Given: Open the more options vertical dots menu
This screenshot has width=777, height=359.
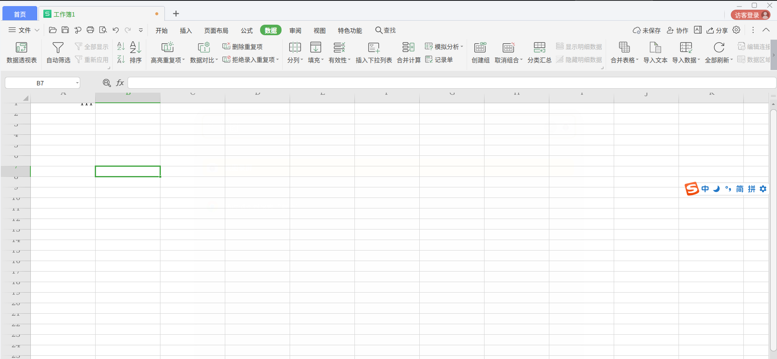Looking at the screenshot, I should (753, 30).
